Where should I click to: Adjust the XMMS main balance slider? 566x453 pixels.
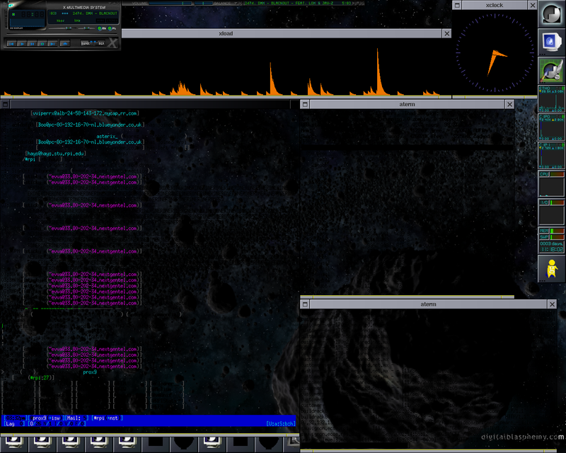[86, 28]
